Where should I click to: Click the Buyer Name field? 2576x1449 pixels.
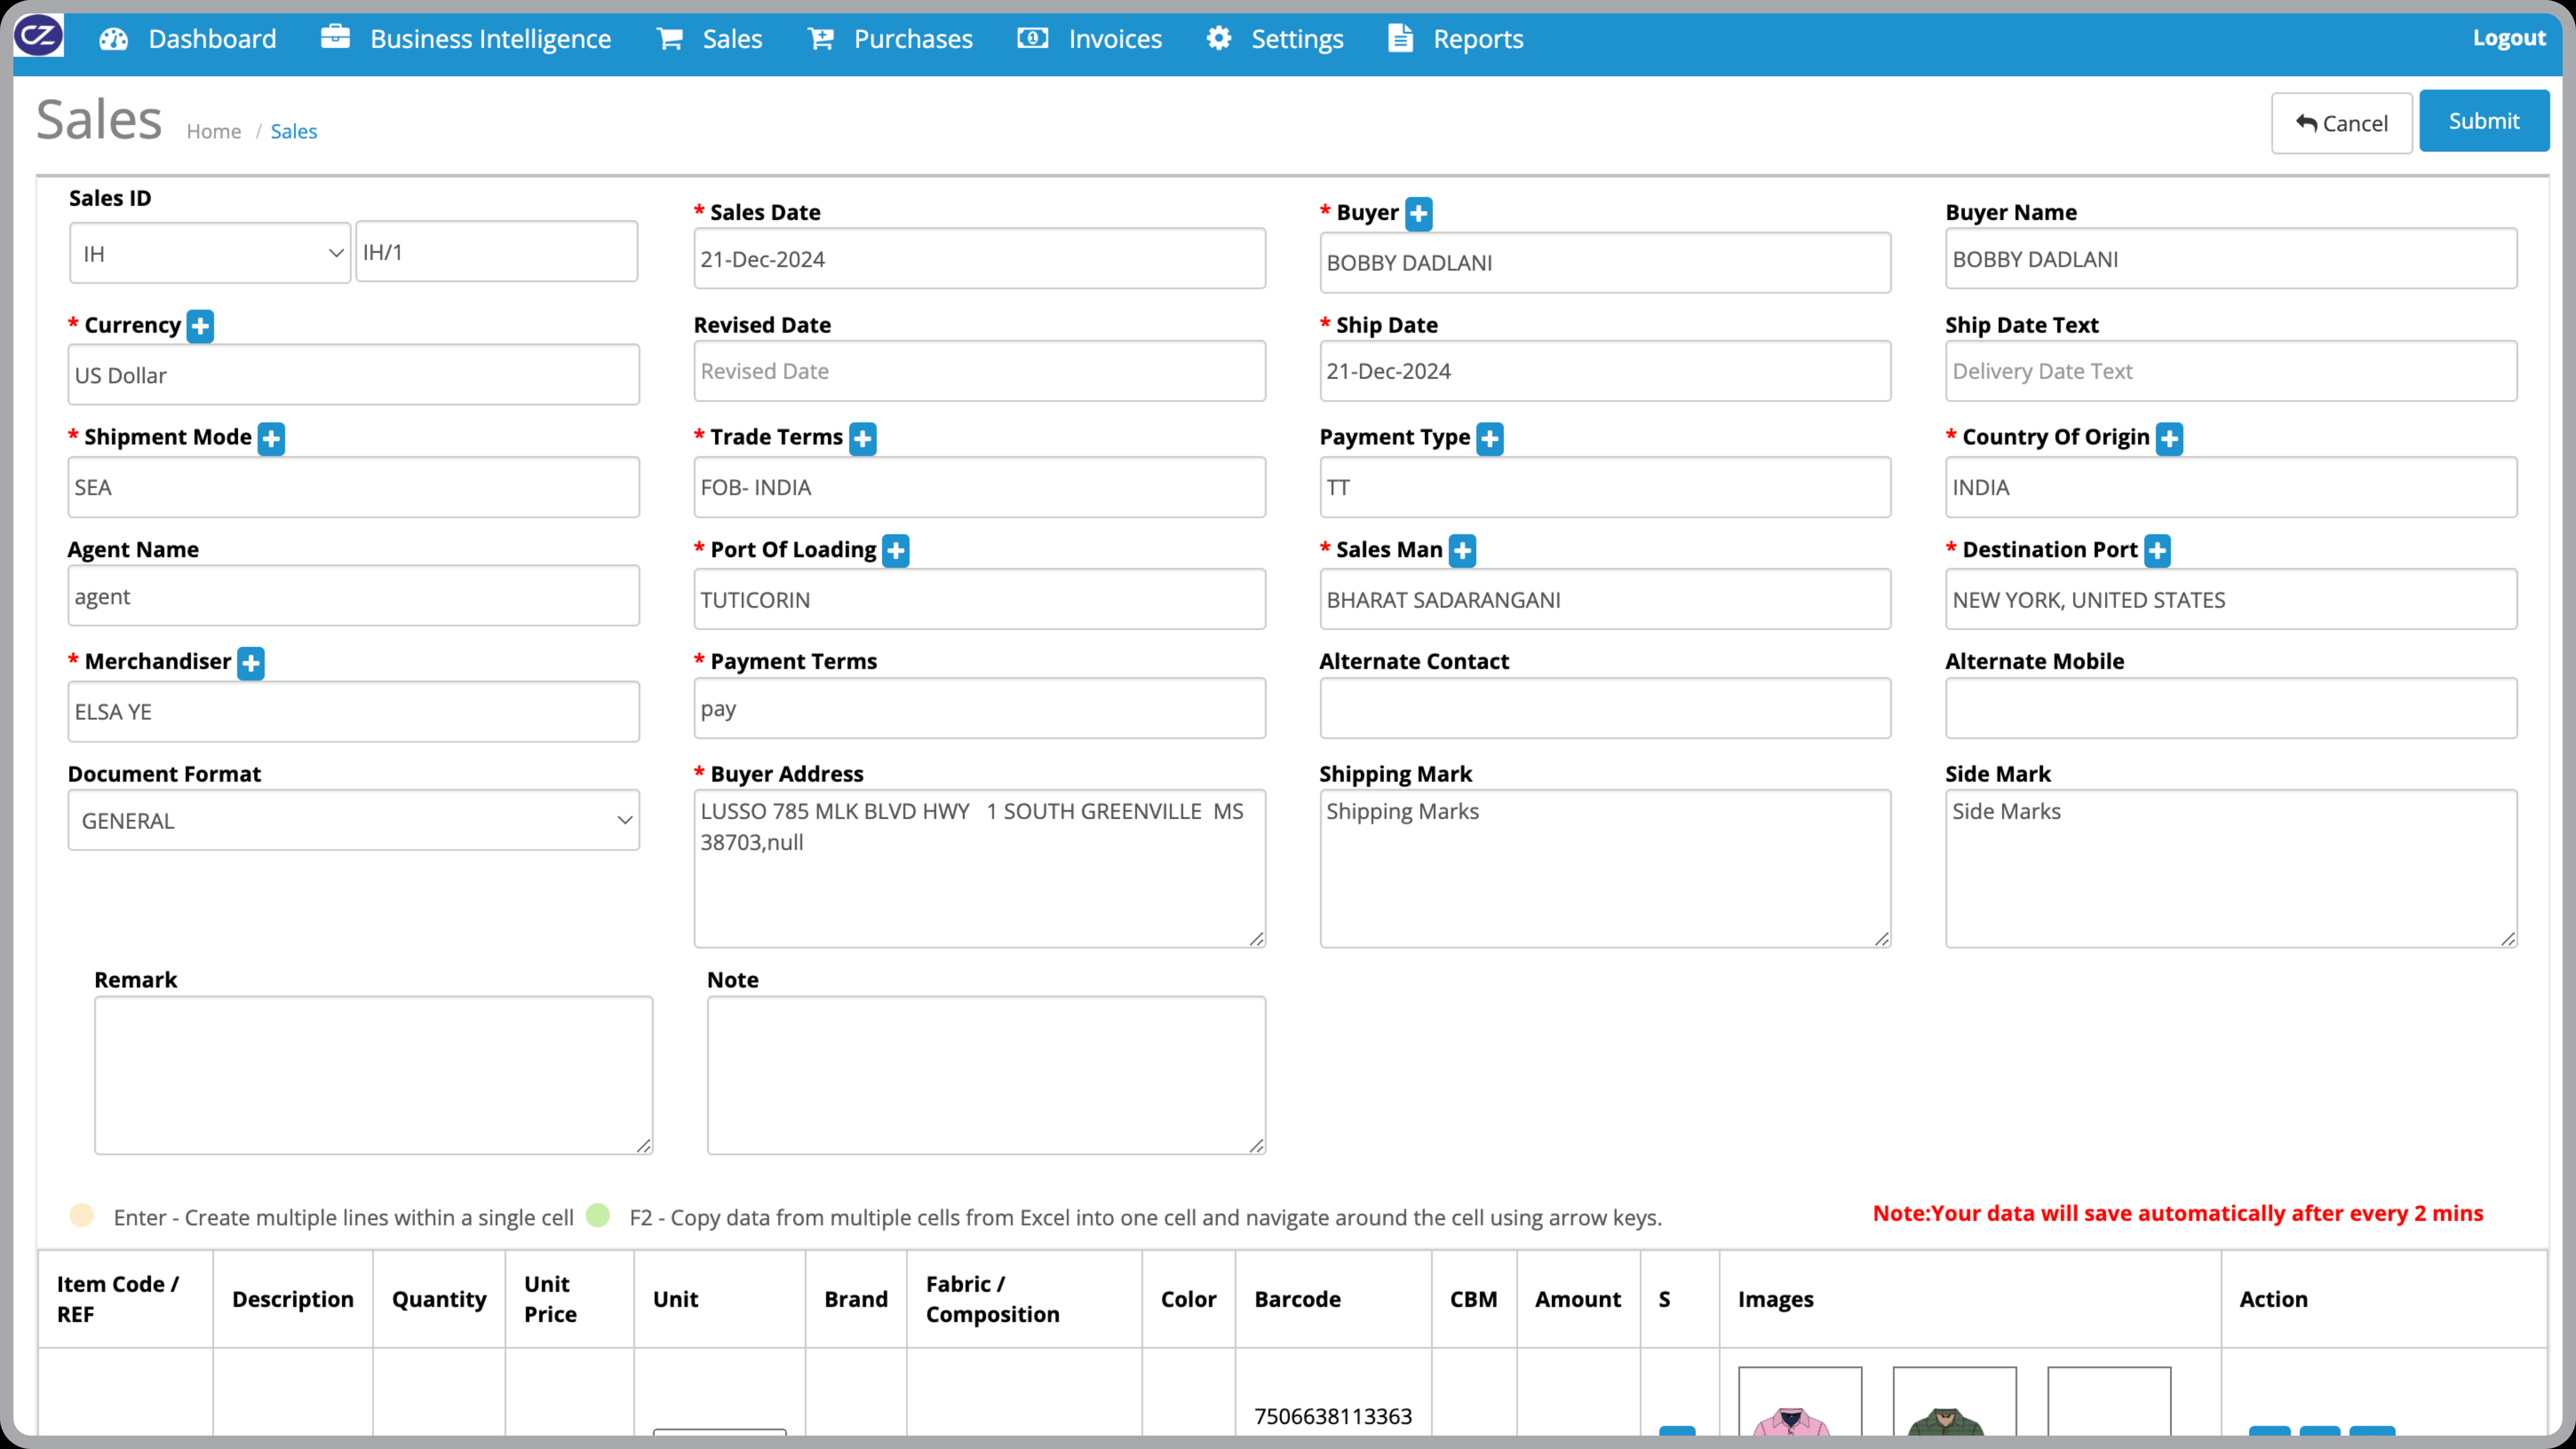(2230, 259)
